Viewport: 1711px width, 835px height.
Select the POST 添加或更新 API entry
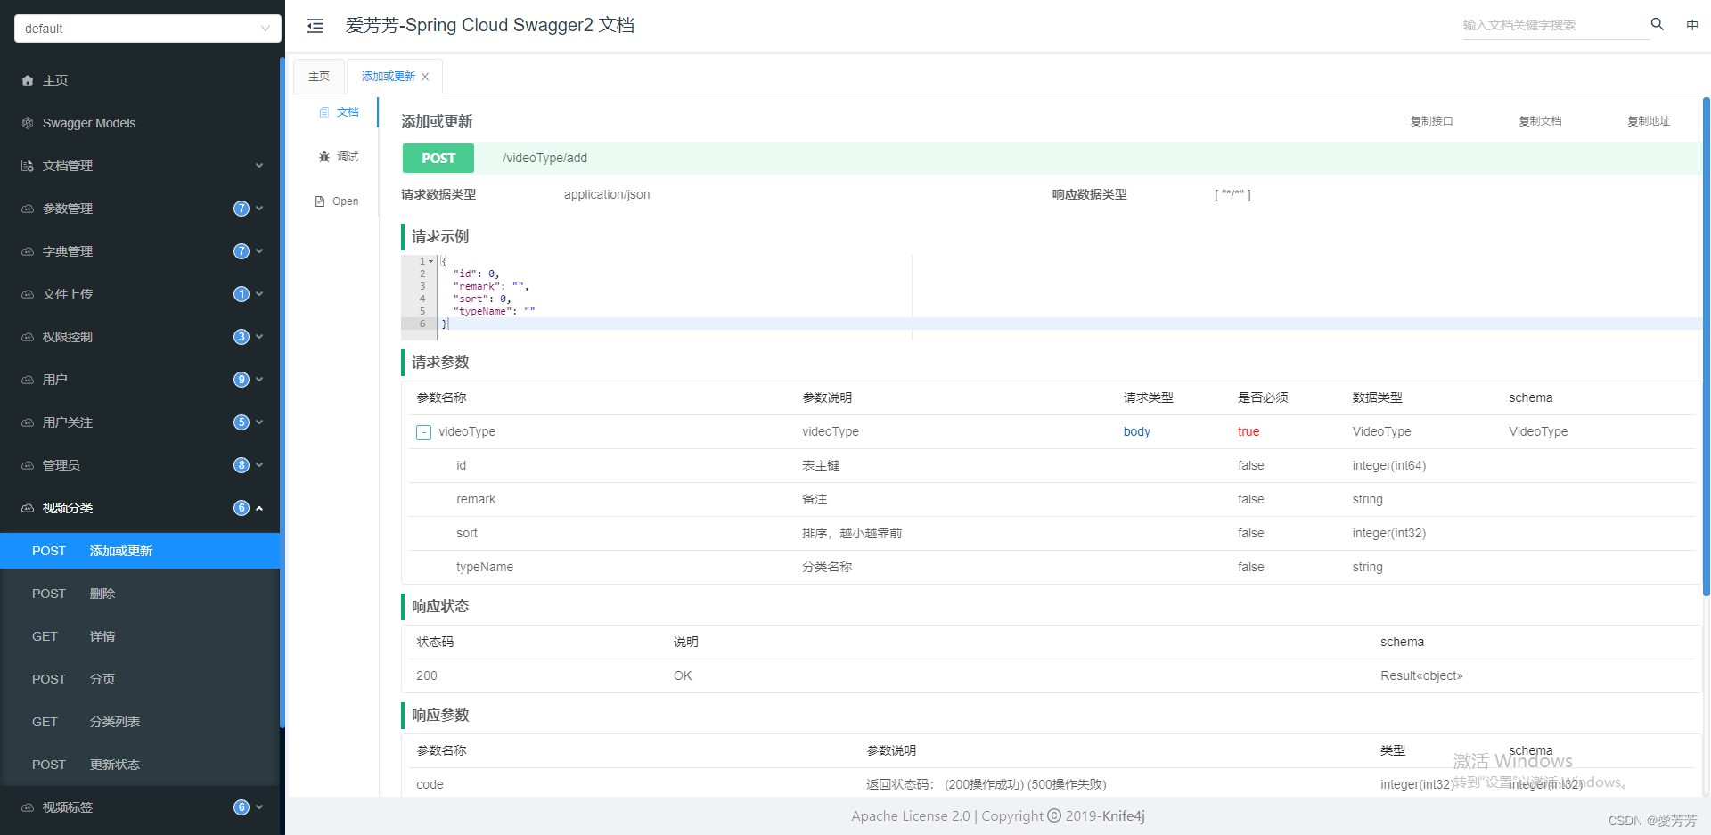(x=141, y=551)
